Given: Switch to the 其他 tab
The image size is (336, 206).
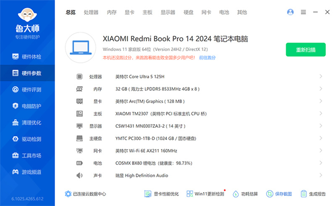Looking at the screenshot, I should (x=242, y=12).
